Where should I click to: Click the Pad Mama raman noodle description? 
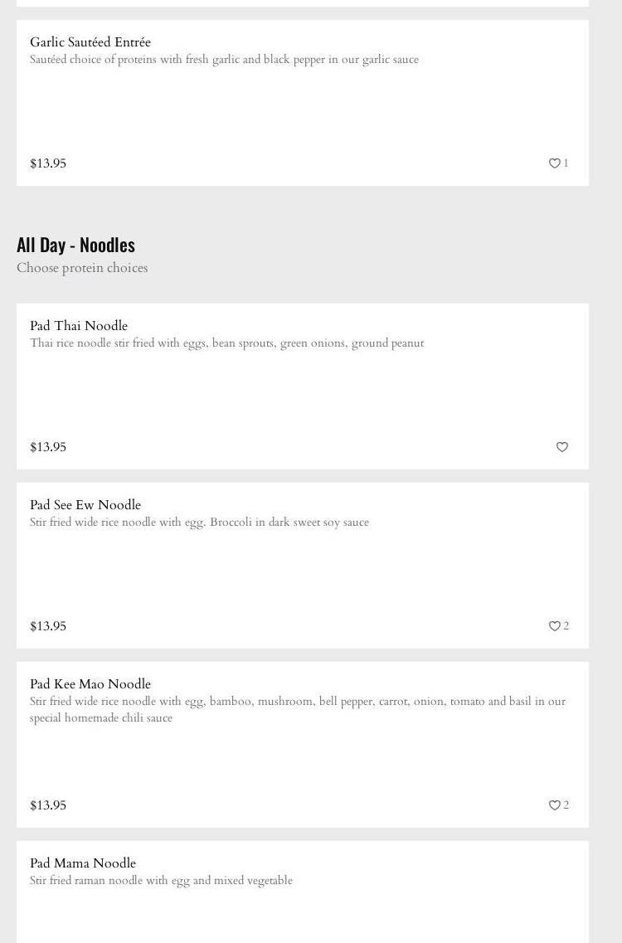[161, 881]
